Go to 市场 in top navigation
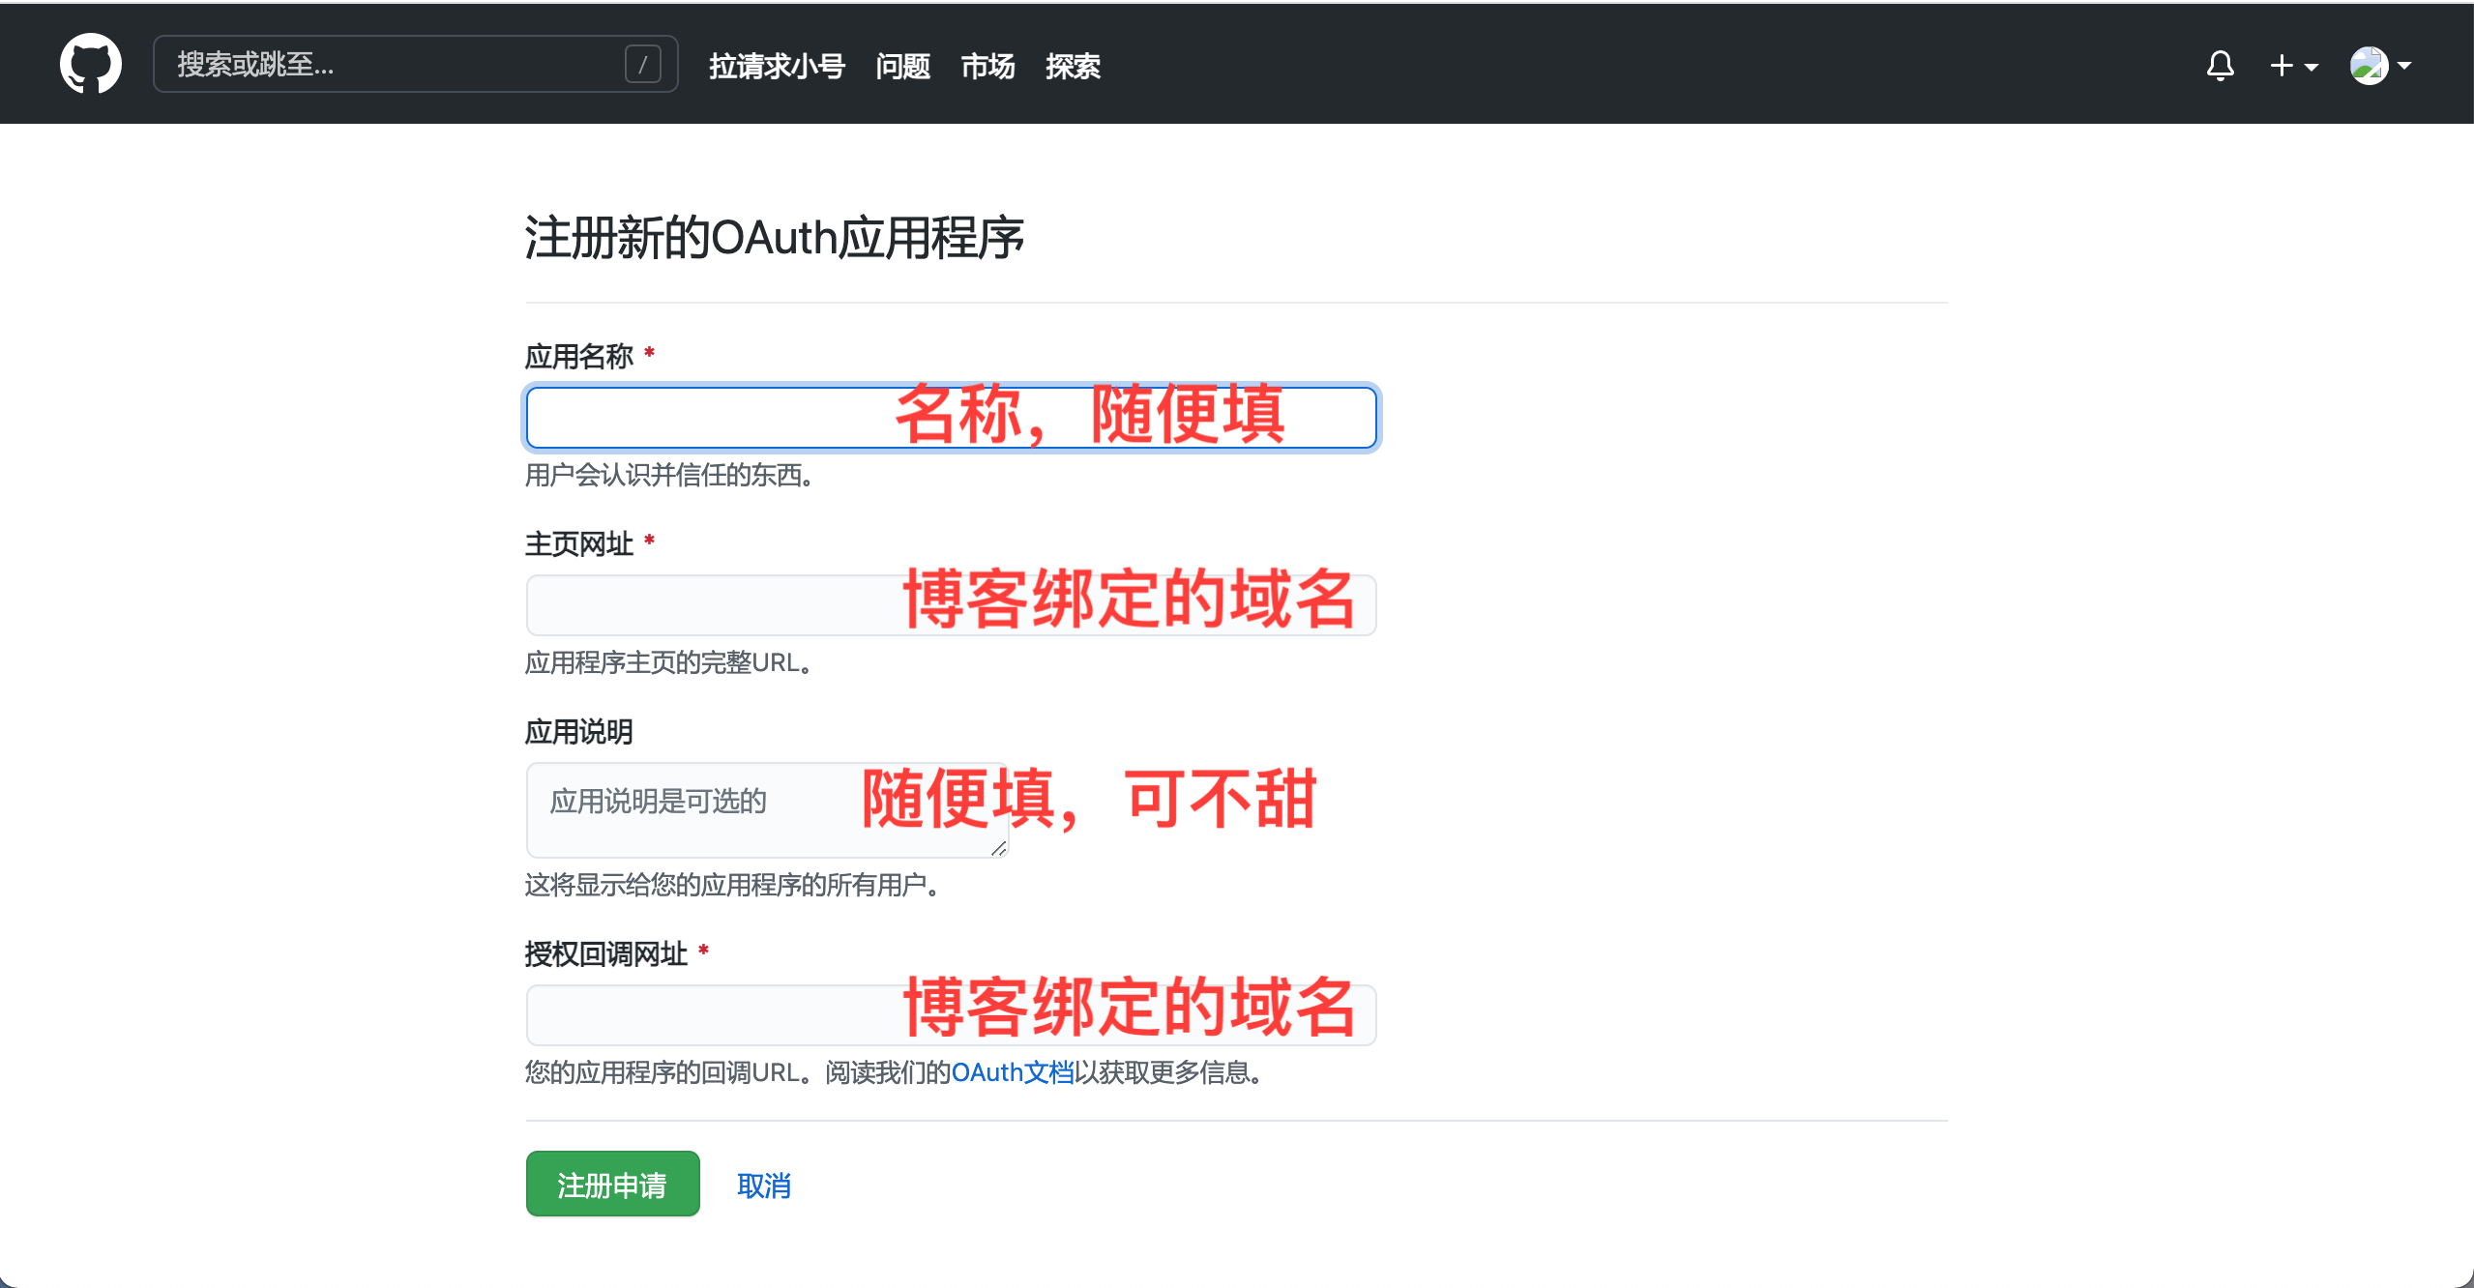2474x1288 pixels. 987,66
